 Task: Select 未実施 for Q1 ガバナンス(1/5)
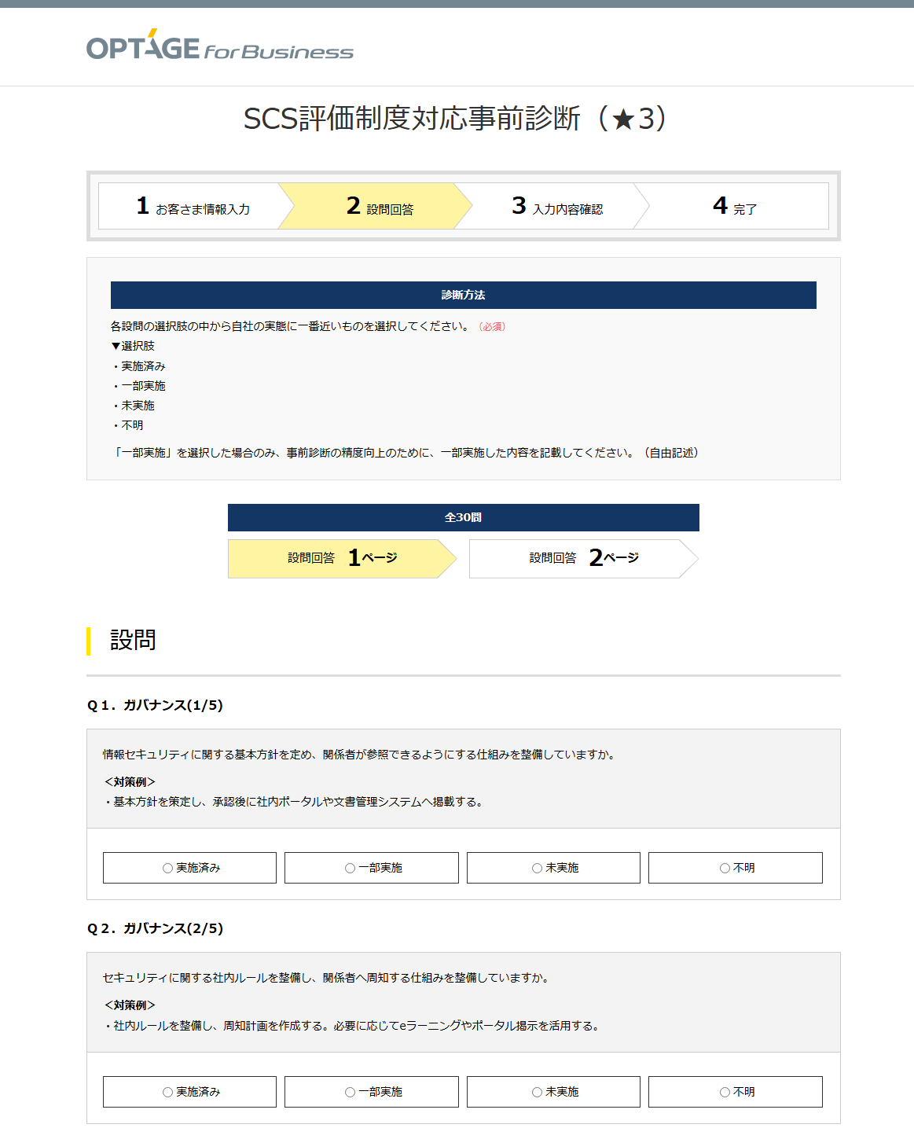[553, 868]
